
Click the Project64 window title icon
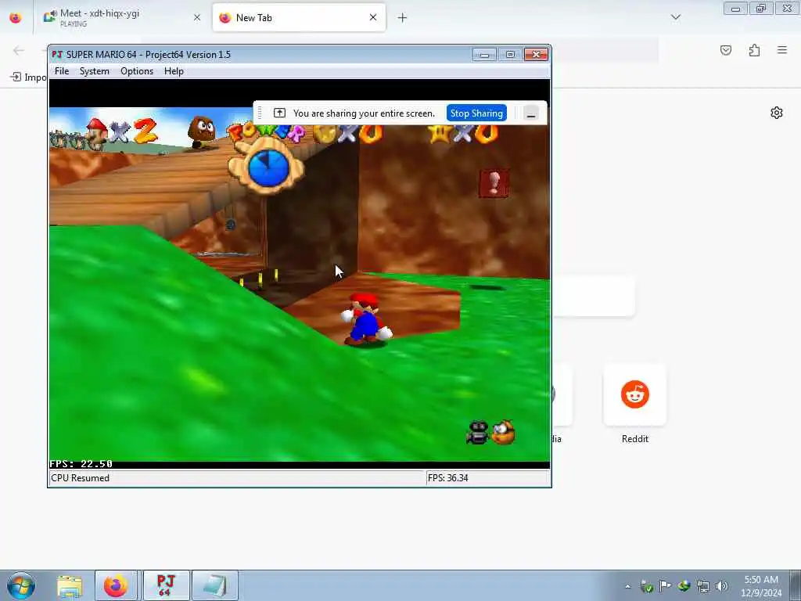tap(57, 54)
